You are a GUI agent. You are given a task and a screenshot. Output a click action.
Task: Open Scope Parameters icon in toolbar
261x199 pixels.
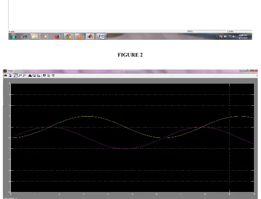coord(10,76)
